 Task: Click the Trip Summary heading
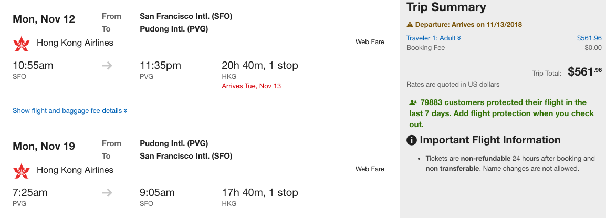click(446, 7)
